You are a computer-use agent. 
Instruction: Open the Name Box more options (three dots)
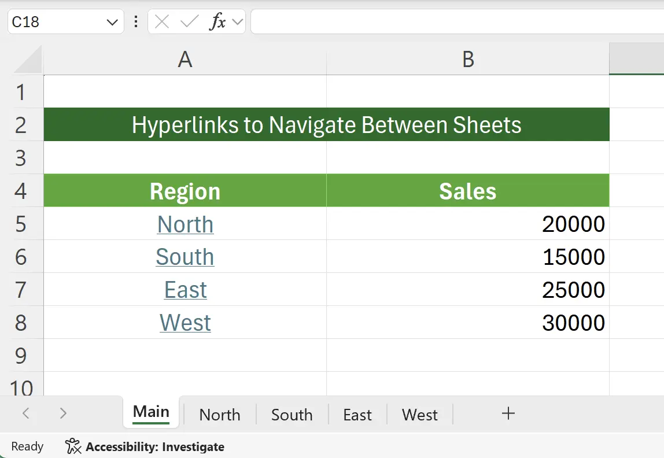(x=135, y=21)
